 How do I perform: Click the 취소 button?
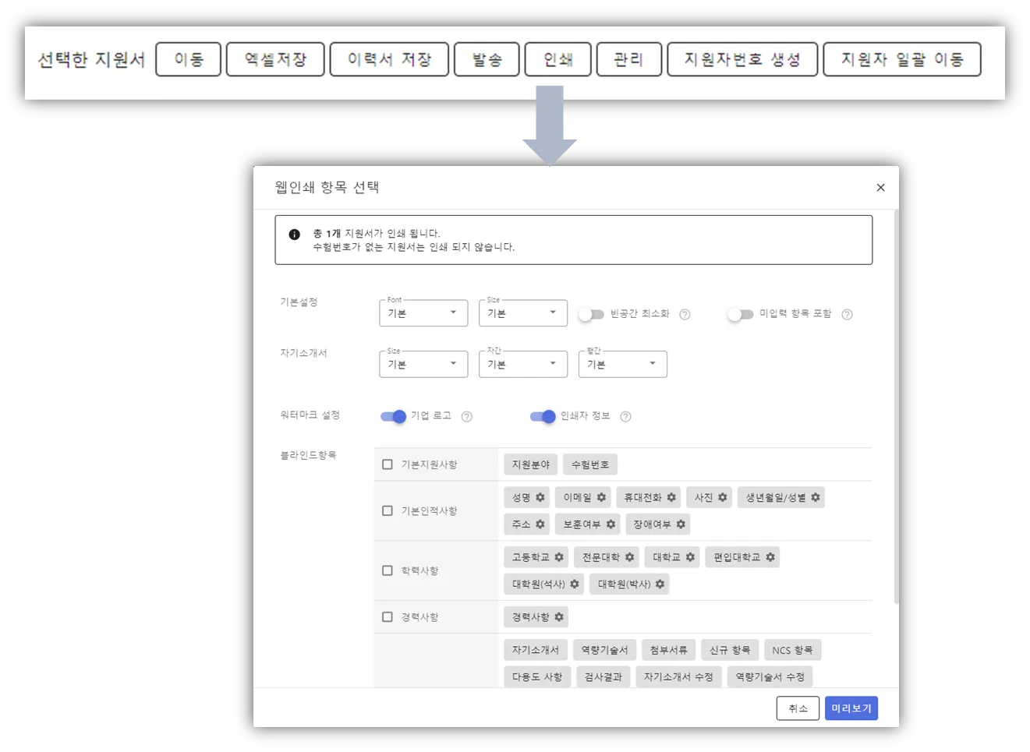pyautogui.click(x=798, y=708)
